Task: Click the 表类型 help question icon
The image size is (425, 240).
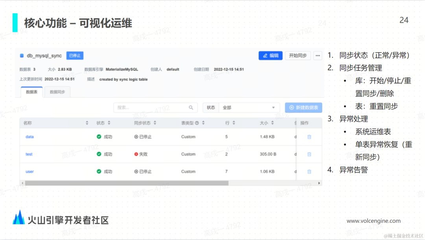Action: [x=197, y=123]
